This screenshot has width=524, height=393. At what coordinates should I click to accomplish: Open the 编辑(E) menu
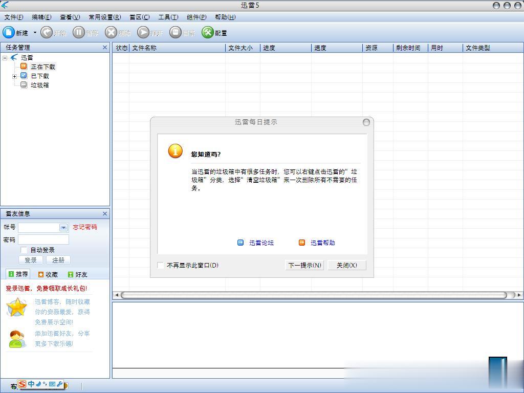tap(41, 17)
